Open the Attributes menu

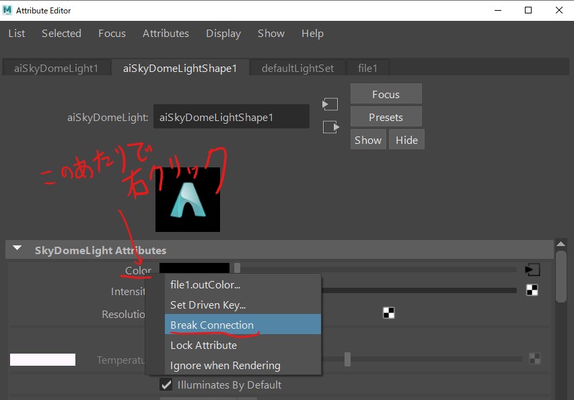pos(166,33)
